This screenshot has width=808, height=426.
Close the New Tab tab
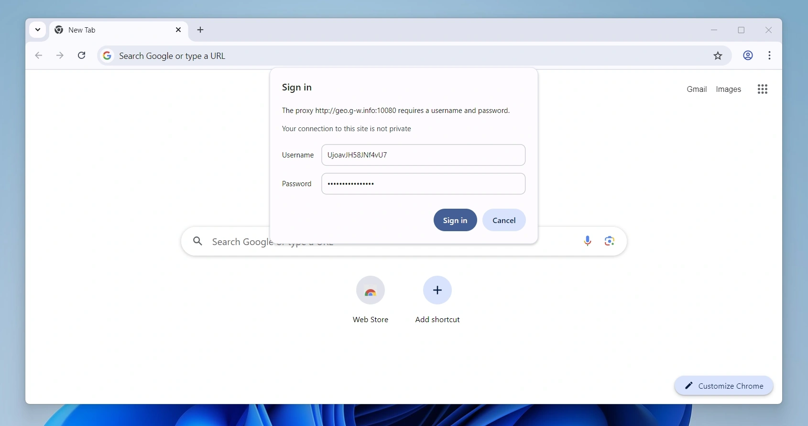pos(178,30)
